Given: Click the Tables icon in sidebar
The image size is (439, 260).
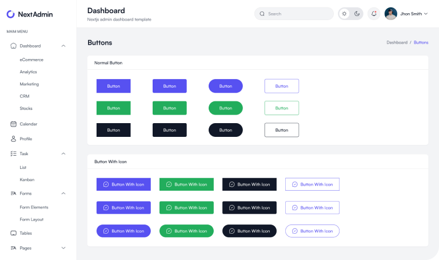Looking at the screenshot, I should point(13,233).
